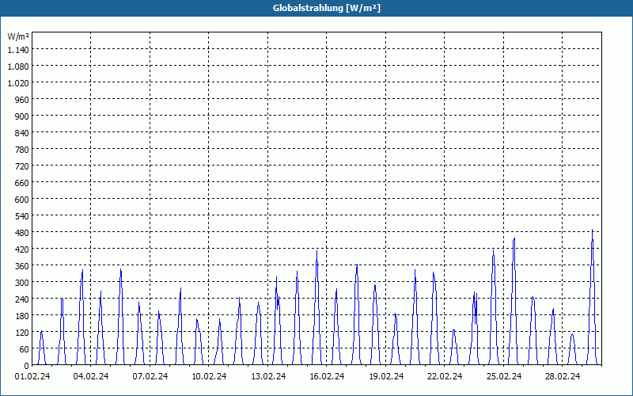
Task: Click the 0 origin axis label
Action: coord(27,366)
